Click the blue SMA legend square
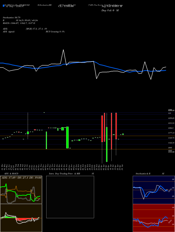This screenshot has height=232, width=175. click(3, 6)
